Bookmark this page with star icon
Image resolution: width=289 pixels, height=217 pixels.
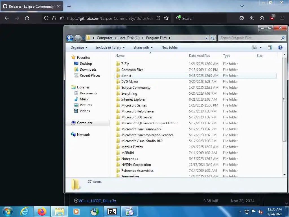[166, 18]
